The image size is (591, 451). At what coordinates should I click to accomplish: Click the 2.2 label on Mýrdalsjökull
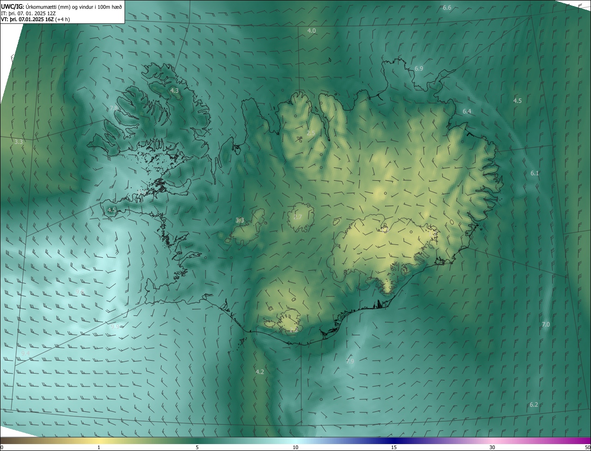click(x=294, y=330)
